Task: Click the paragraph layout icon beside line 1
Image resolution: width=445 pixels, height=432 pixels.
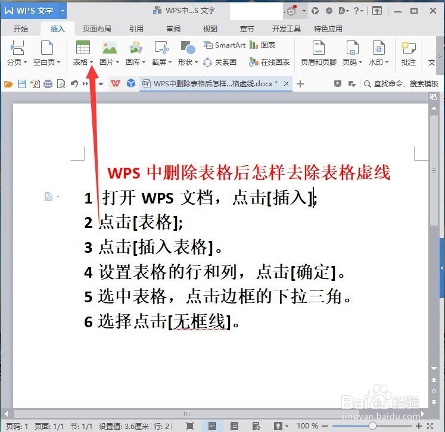Action: [48, 196]
